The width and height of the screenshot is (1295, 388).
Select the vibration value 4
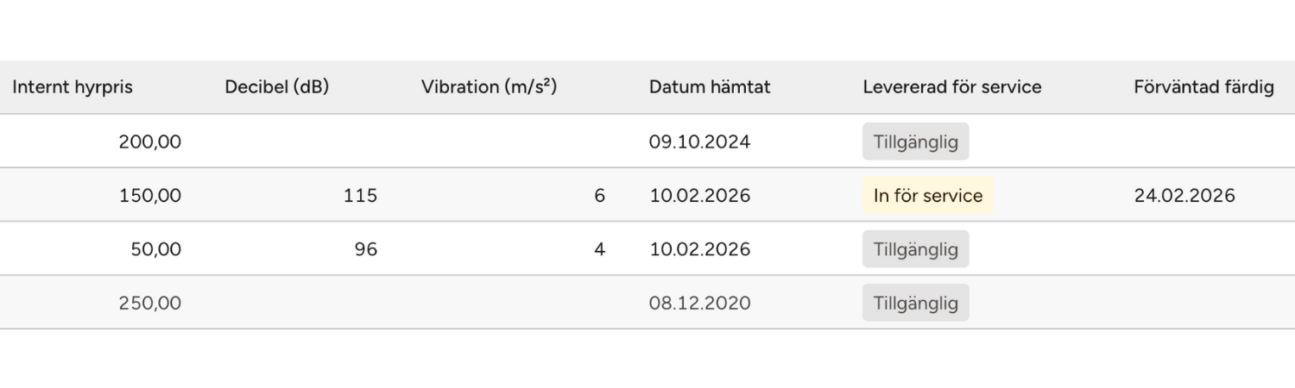[x=600, y=249]
